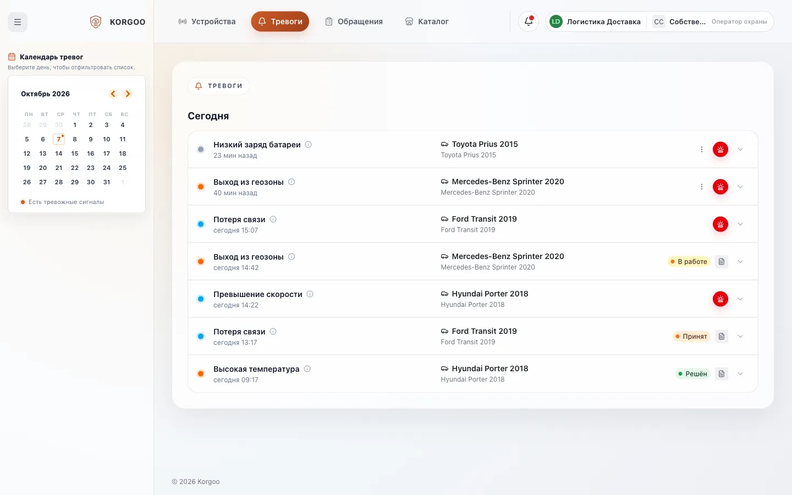This screenshot has height=495, width=792.
Task: Show info for Низкий заряд батареи
Action: tap(309, 145)
